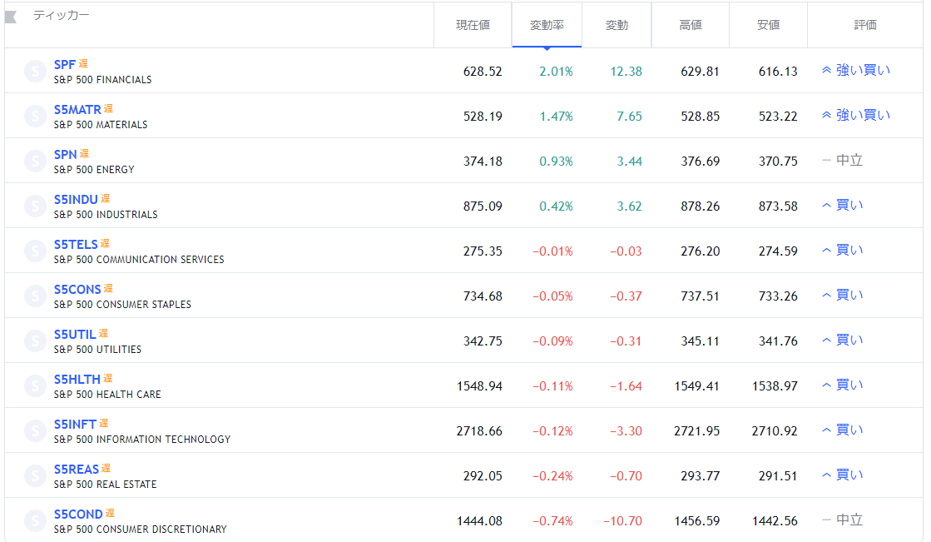This screenshot has height=542, width=931.
Task: Click the S5TELS round logo icon
Action: [35, 251]
